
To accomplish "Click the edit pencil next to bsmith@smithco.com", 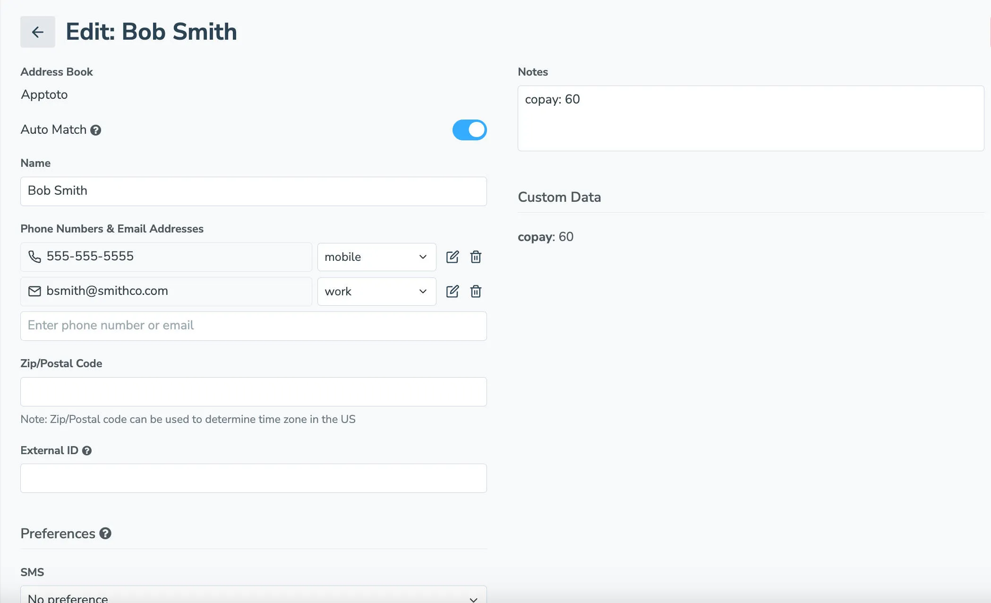I will [453, 291].
